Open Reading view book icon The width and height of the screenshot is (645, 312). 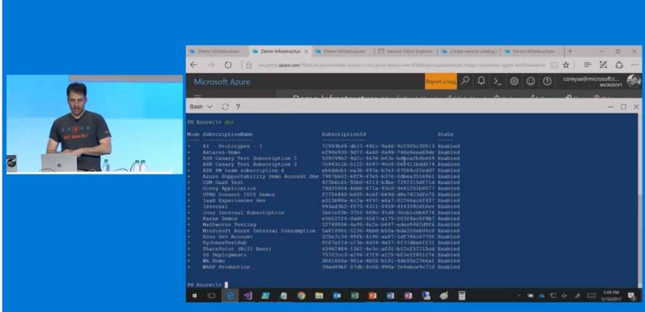[x=554, y=65]
